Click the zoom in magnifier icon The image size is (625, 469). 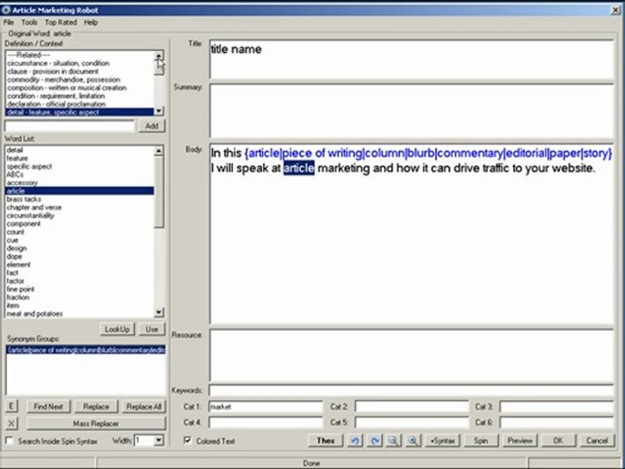coord(413,441)
